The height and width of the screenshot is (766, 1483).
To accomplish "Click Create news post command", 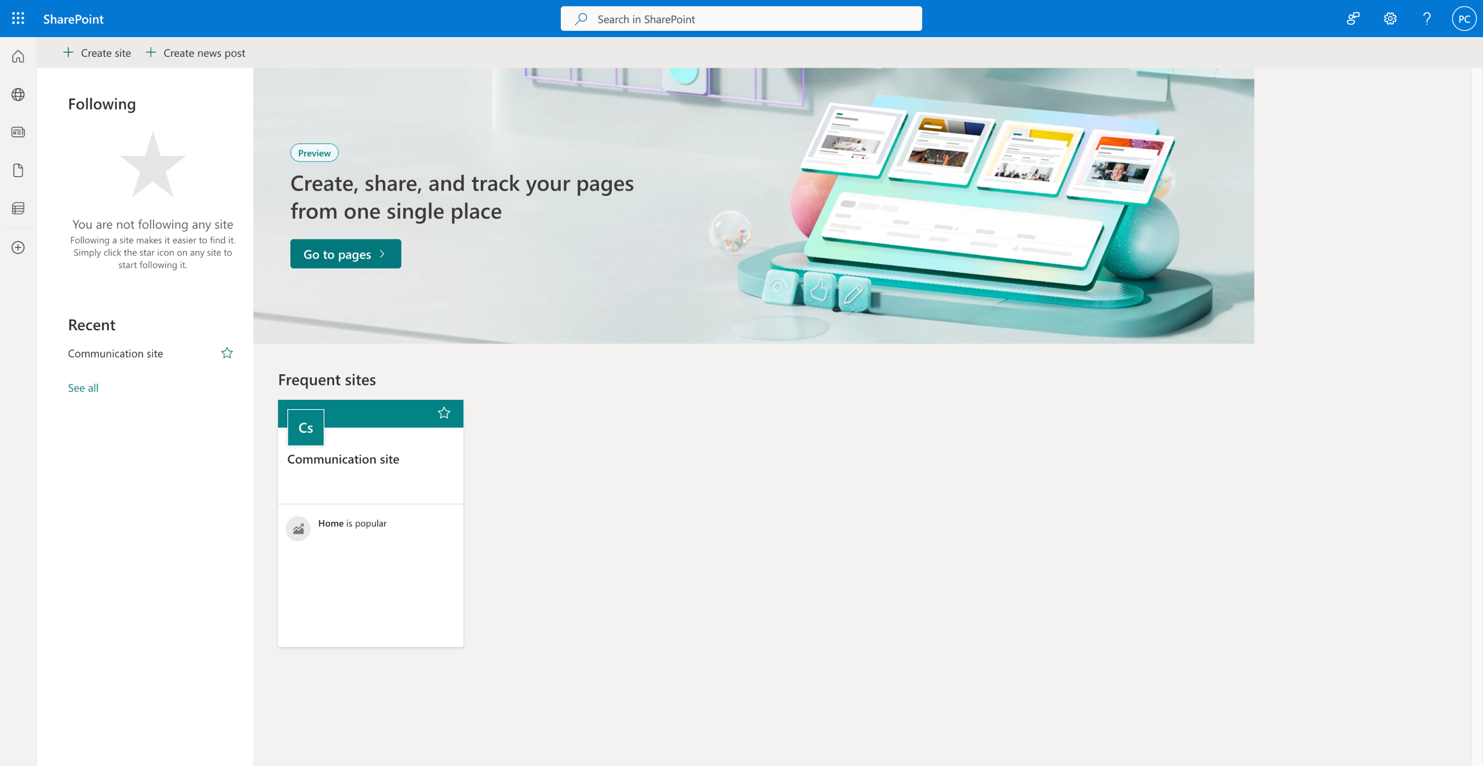I will [196, 53].
